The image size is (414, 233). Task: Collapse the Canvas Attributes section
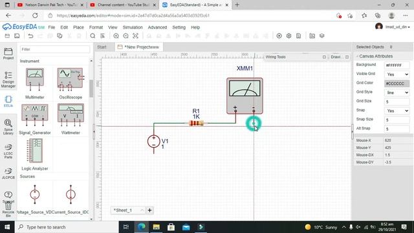click(375, 56)
